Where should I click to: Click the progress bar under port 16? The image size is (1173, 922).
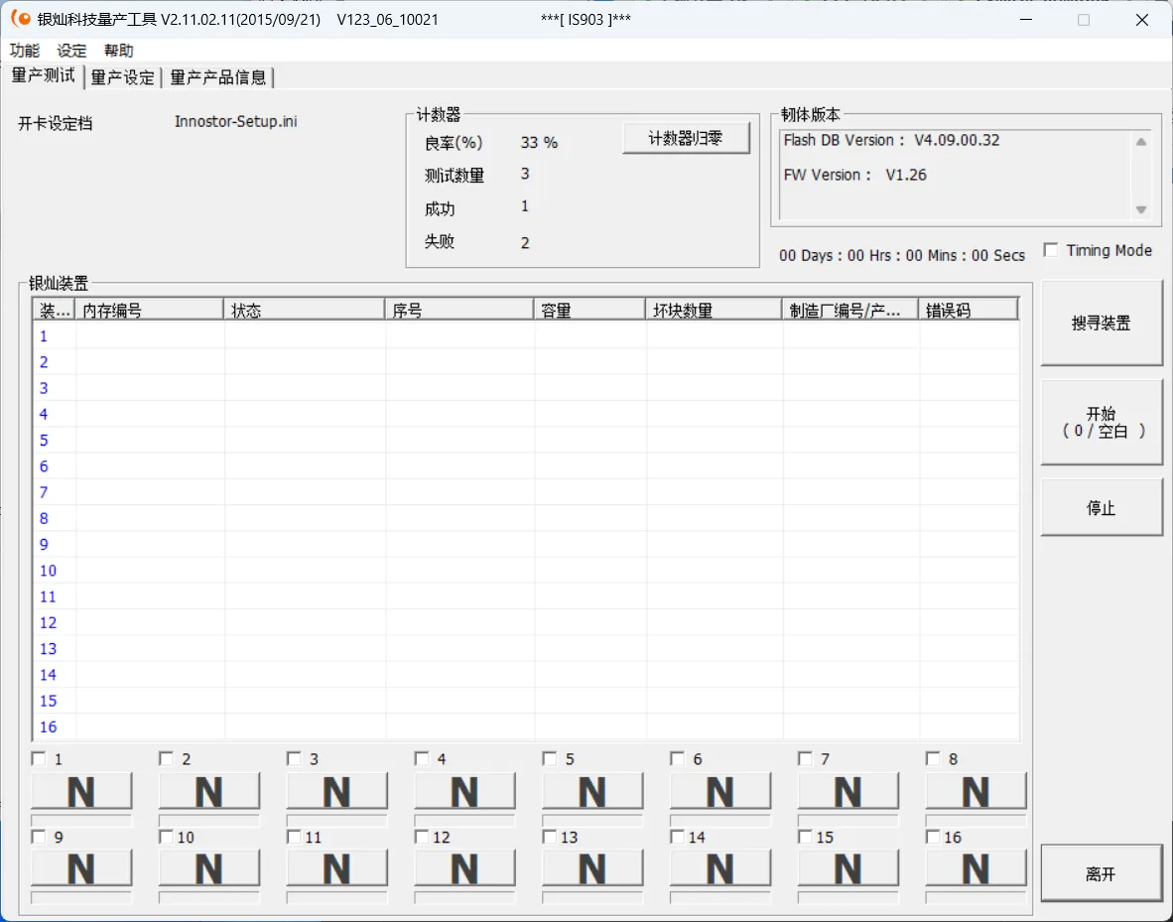pyautogui.click(x=977, y=897)
